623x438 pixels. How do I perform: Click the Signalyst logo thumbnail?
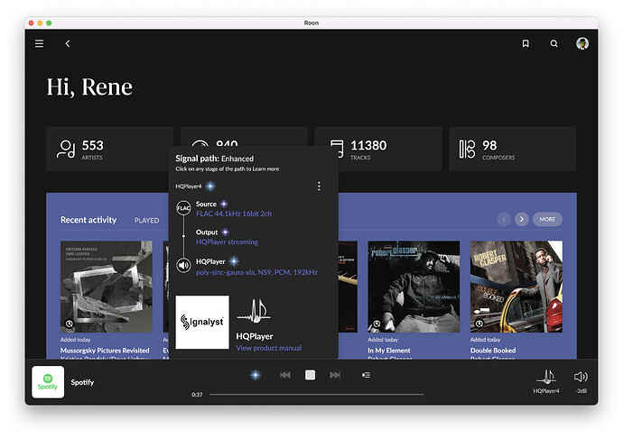[x=202, y=322]
